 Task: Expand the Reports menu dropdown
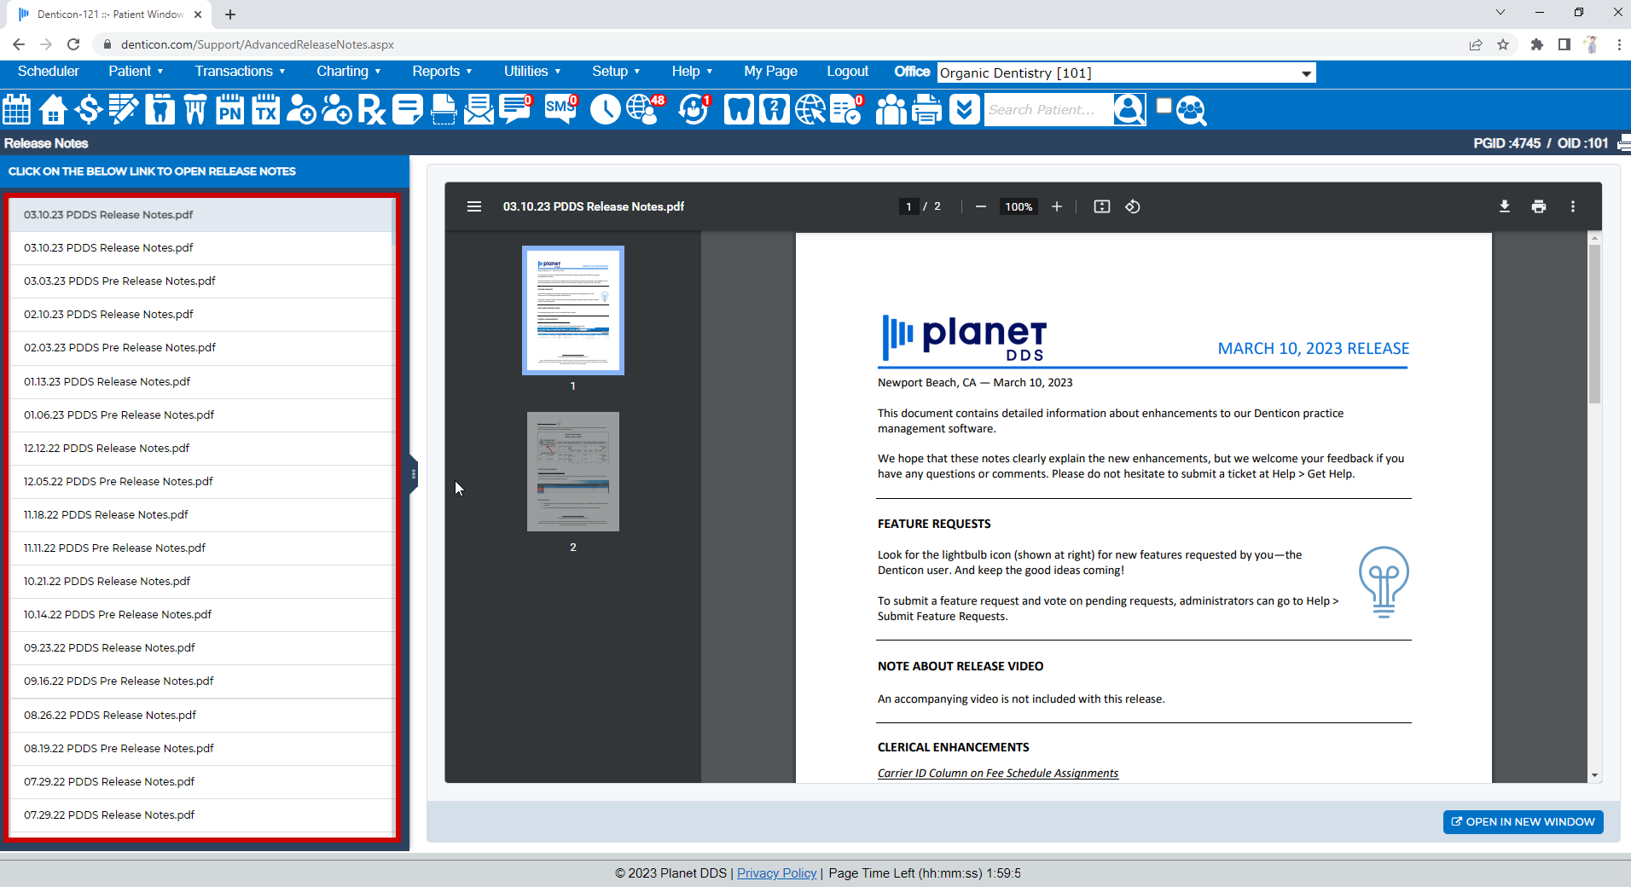pos(442,72)
